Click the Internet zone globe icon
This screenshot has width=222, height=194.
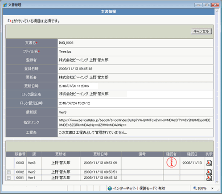pos(110,188)
